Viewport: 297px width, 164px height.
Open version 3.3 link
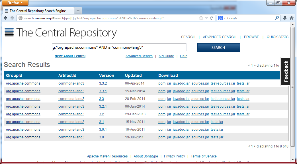(x=101, y=99)
